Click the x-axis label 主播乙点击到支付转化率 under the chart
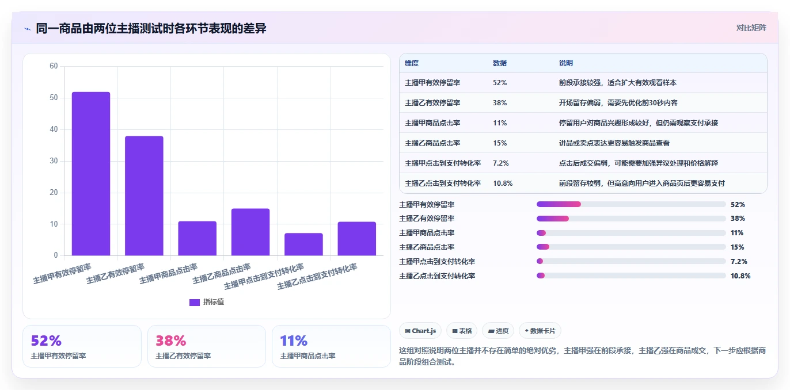The height and width of the screenshot is (390, 790). tap(318, 277)
